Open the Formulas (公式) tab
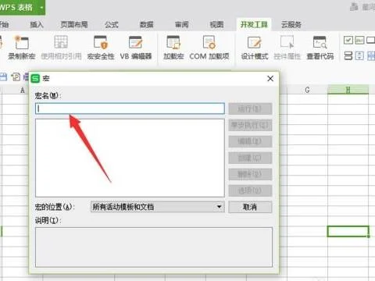The width and height of the screenshot is (375, 281). 112,25
